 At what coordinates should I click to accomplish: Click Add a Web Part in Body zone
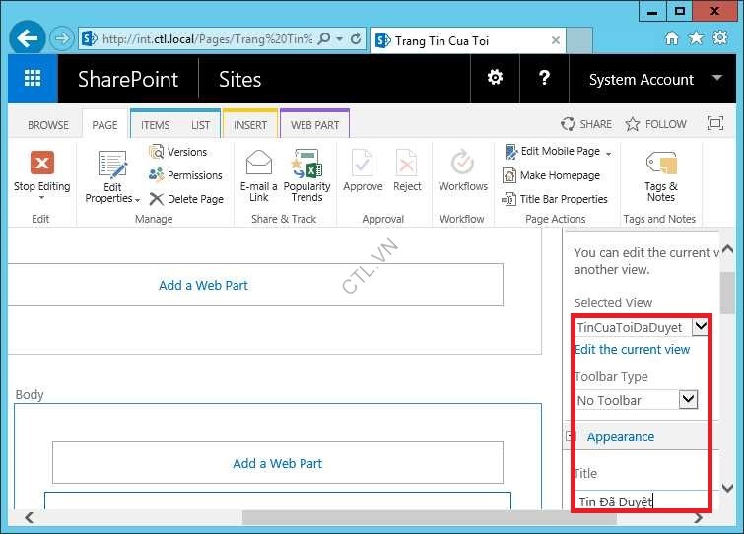pos(277,463)
